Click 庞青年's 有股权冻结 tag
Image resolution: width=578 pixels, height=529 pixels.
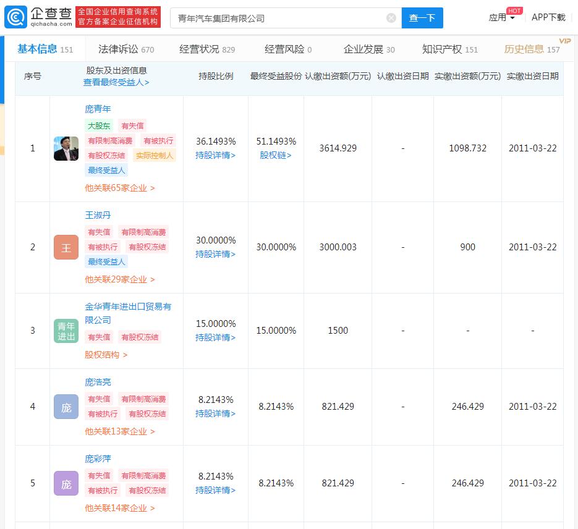click(106, 156)
